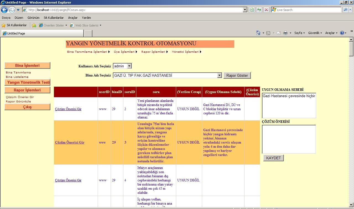Open a new blank tab
This screenshot has width=354, height=209.
88,33
